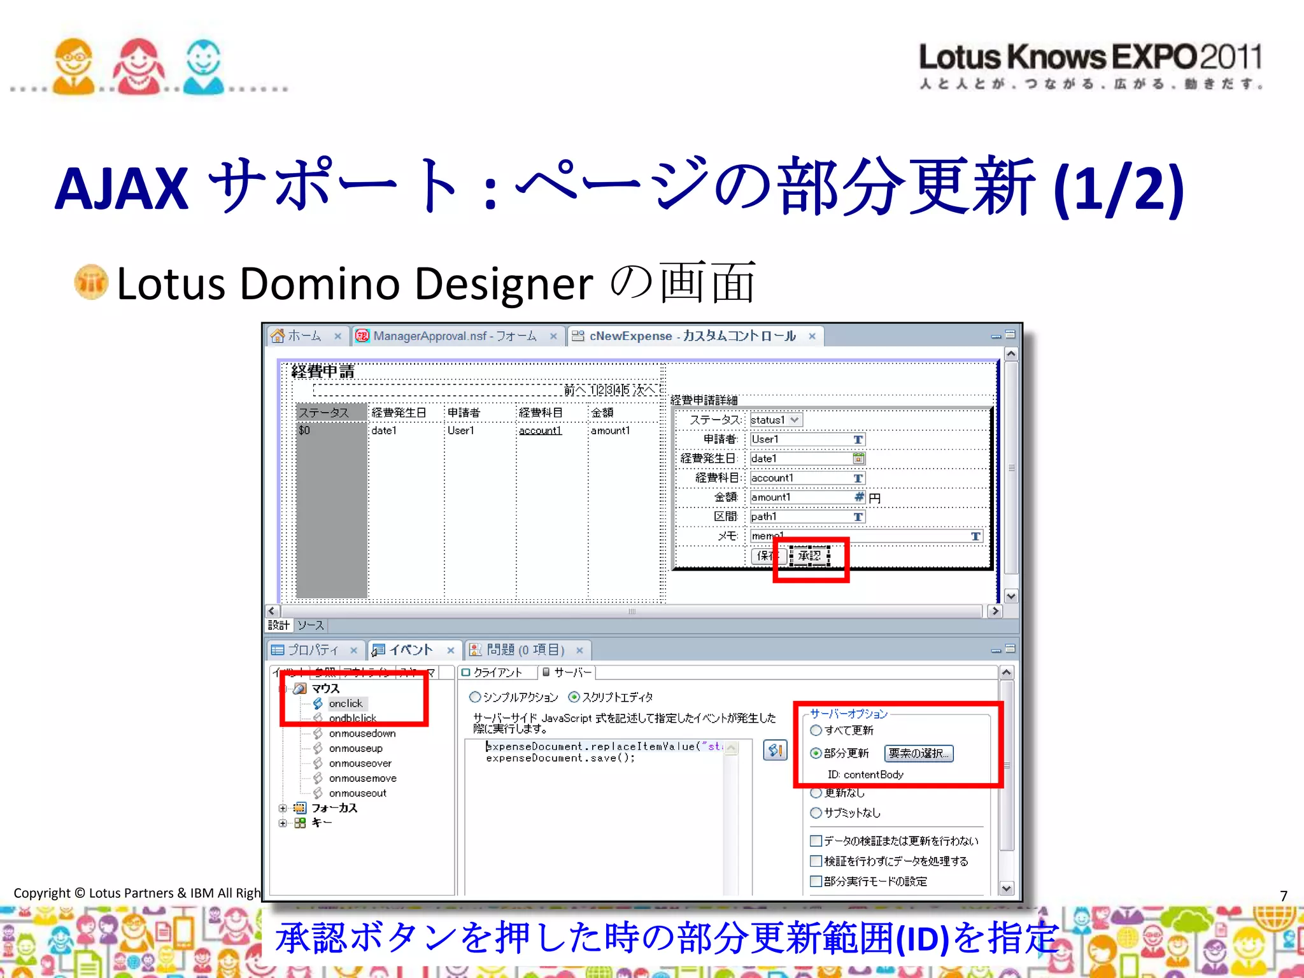Select サブミットなし radio button

(x=816, y=813)
